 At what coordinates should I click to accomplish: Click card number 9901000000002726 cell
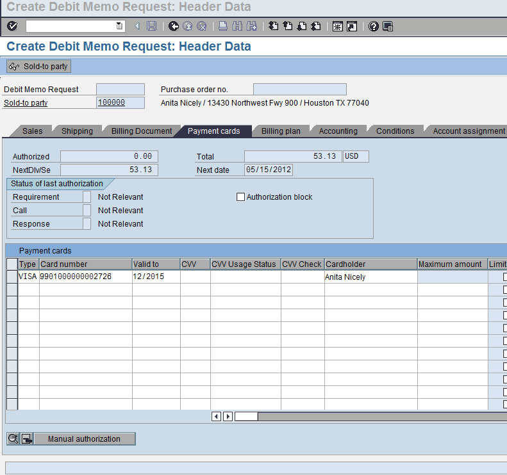86,277
